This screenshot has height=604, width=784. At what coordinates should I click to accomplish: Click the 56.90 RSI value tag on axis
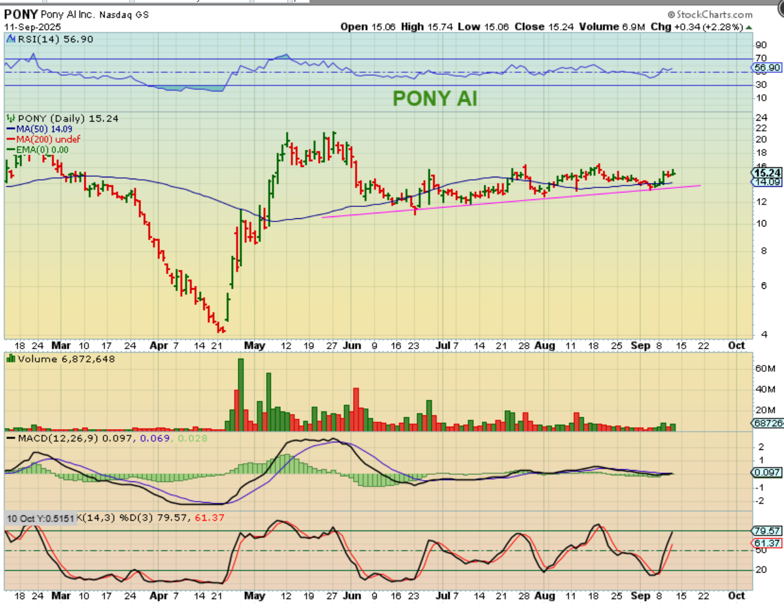(767, 67)
